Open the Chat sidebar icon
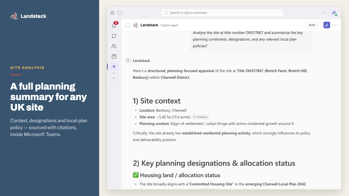The height and width of the screenshot is (196, 349). [114, 36]
